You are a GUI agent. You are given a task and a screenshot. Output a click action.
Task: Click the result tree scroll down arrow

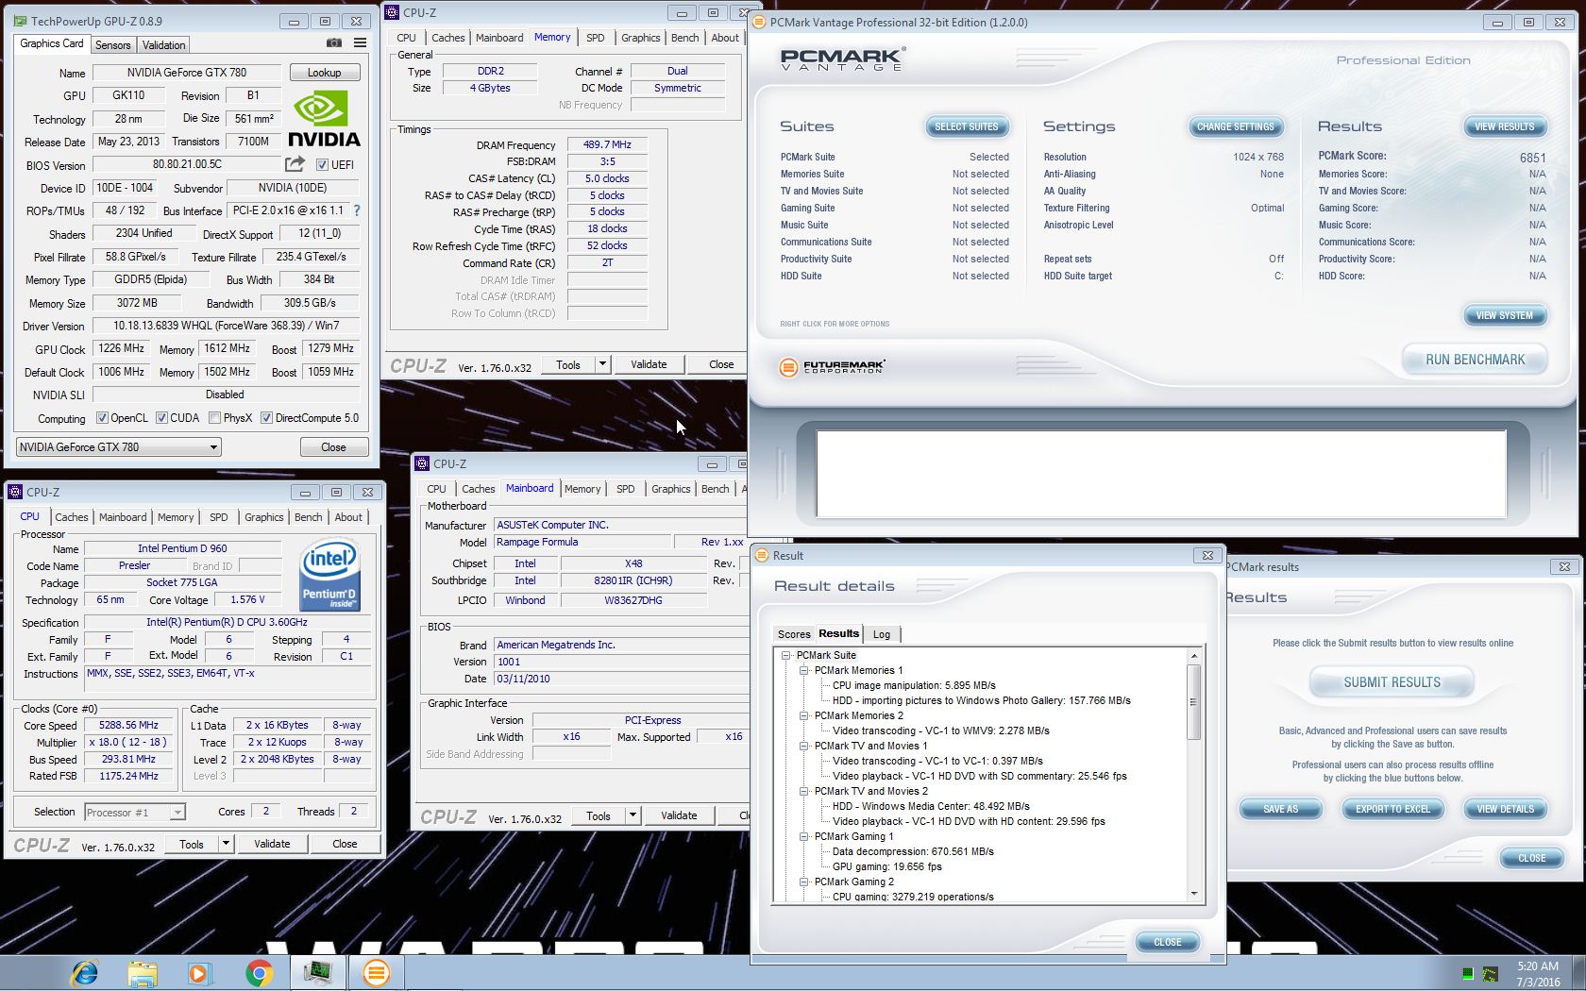point(1193,894)
